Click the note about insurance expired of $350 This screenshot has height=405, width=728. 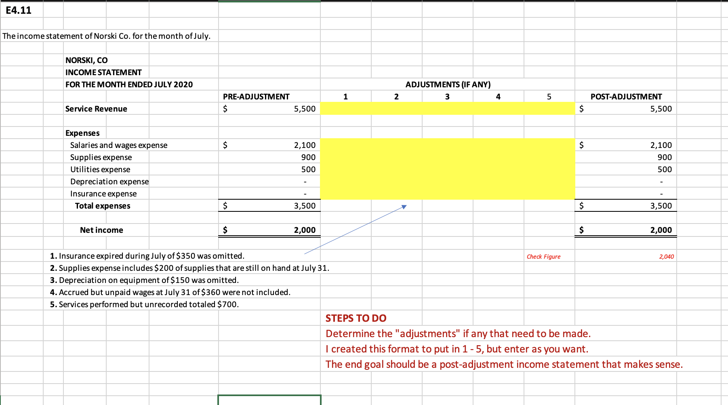coord(147,255)
